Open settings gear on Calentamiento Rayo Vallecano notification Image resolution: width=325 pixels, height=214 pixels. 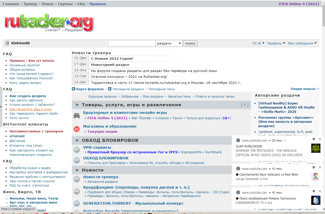tap(314, 167)
